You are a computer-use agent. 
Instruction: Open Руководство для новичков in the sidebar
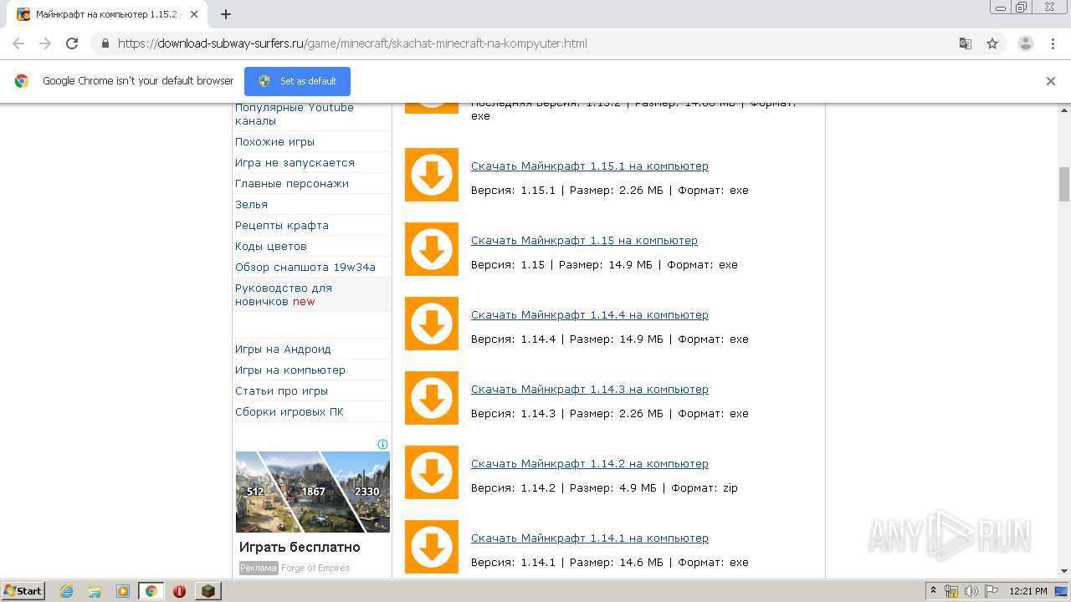point(284,295)
